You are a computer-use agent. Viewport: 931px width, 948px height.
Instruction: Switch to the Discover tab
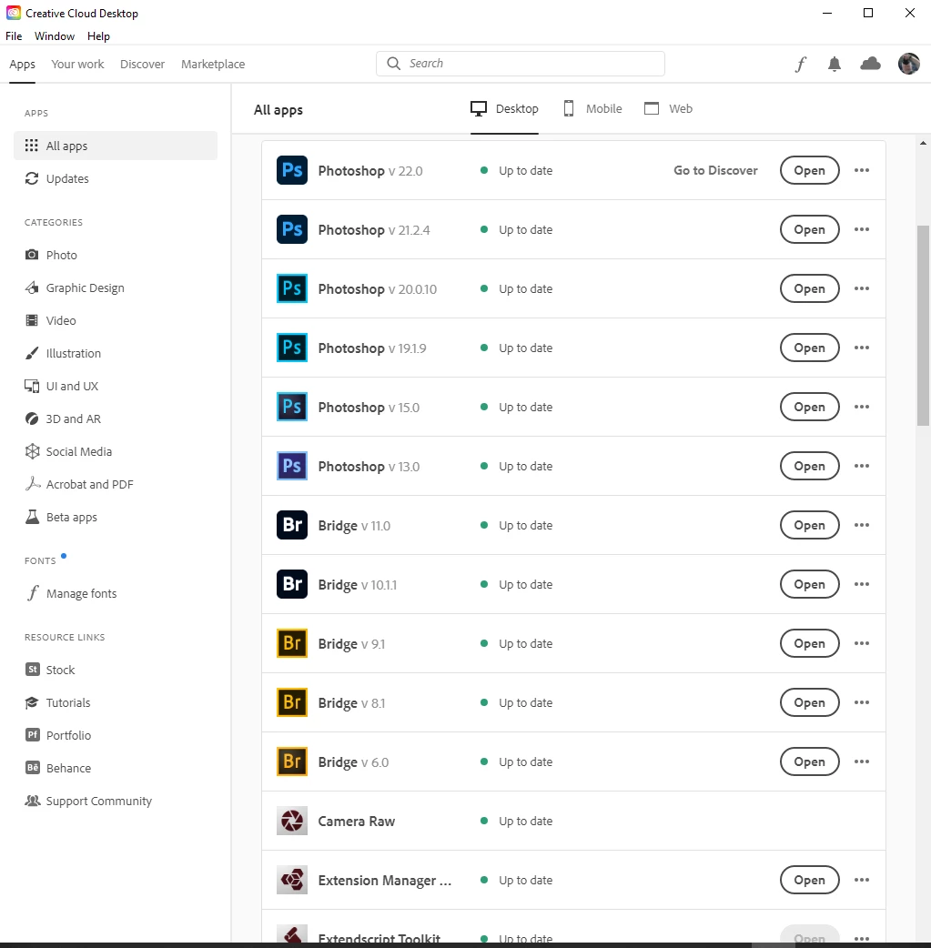tap(142, 64)
